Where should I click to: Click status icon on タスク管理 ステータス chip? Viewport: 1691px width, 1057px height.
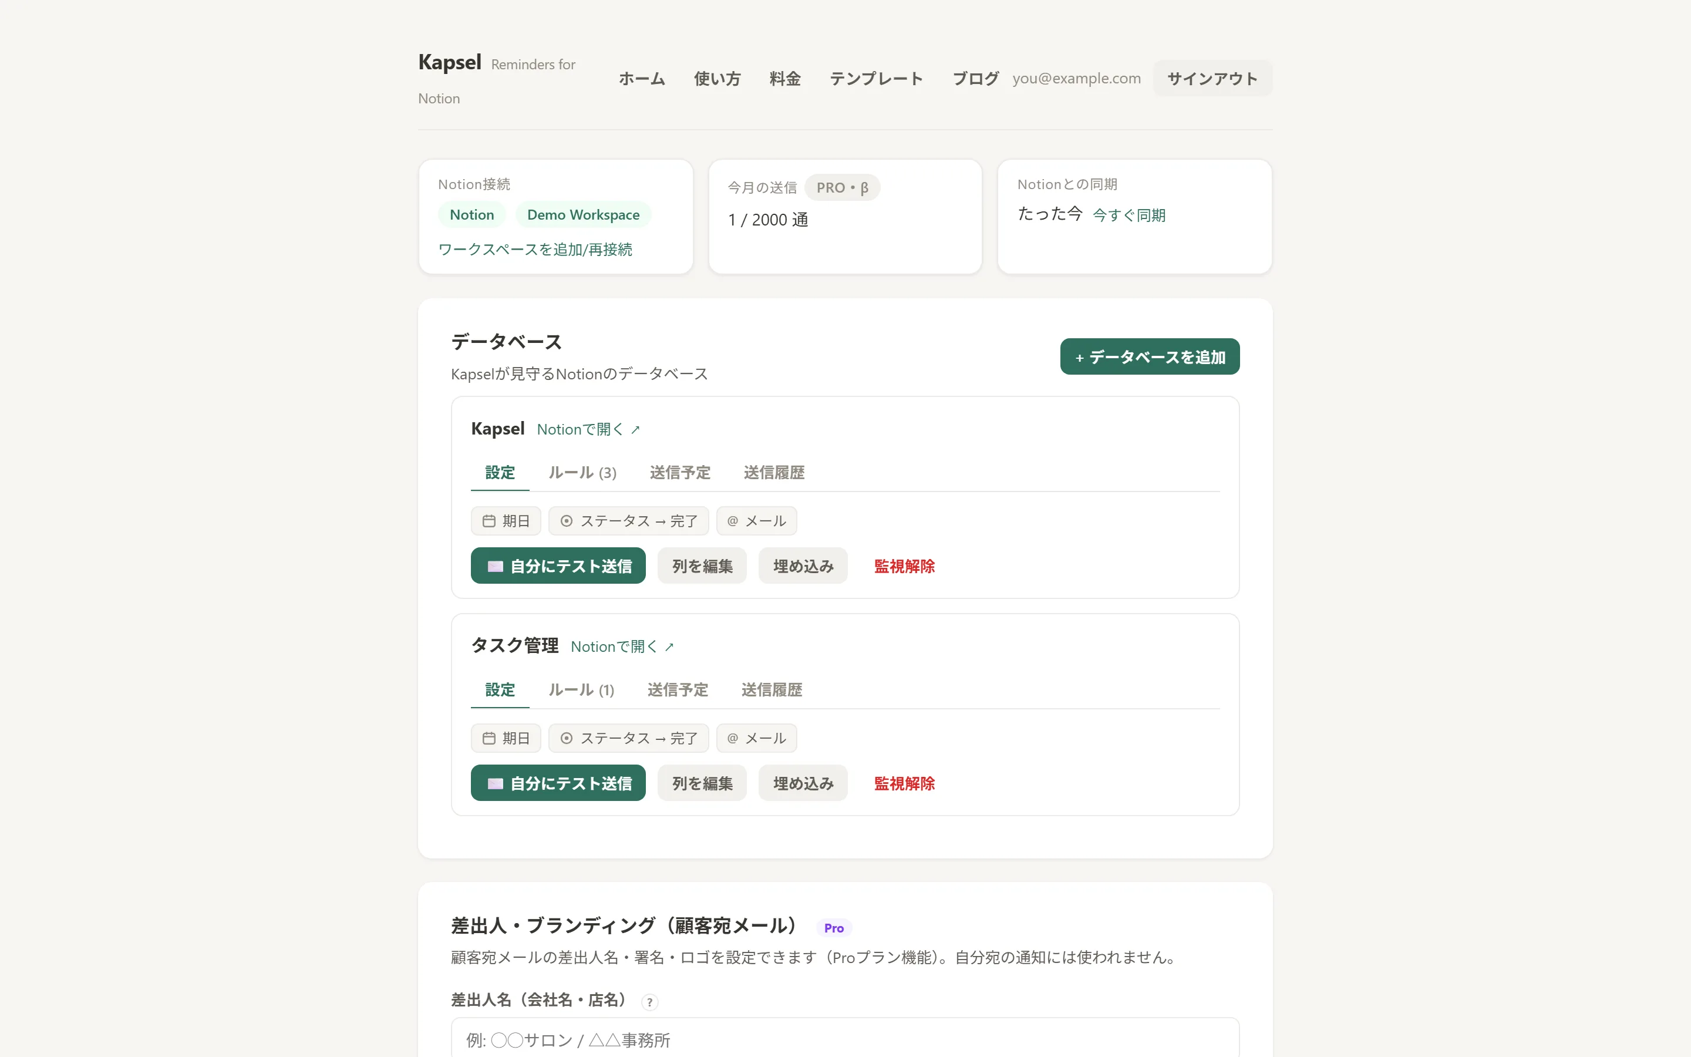click(567, 738)
